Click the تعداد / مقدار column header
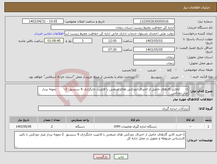 tap(52, 120)
